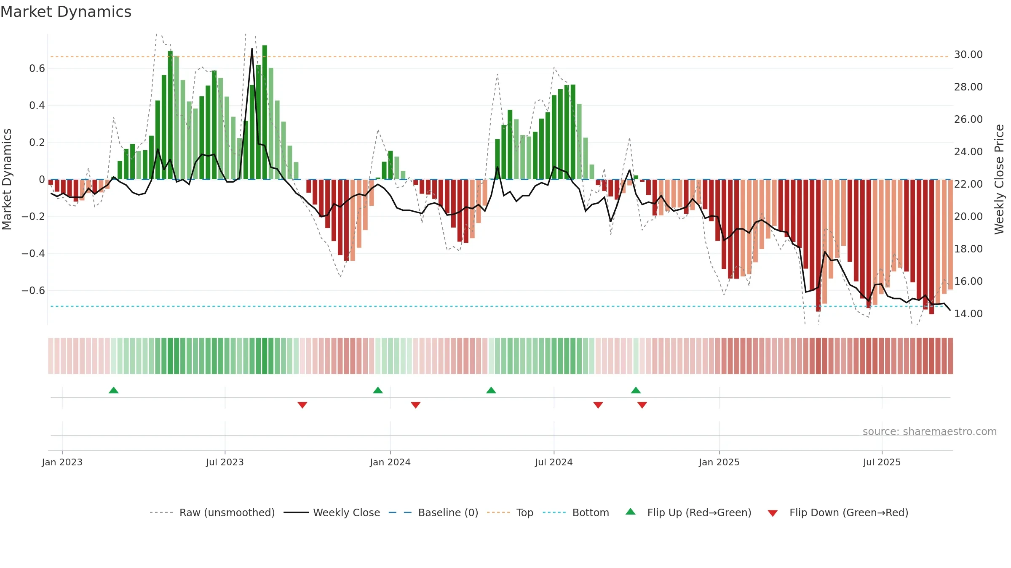Click the Jul 2024 axis label

(554, 462)
